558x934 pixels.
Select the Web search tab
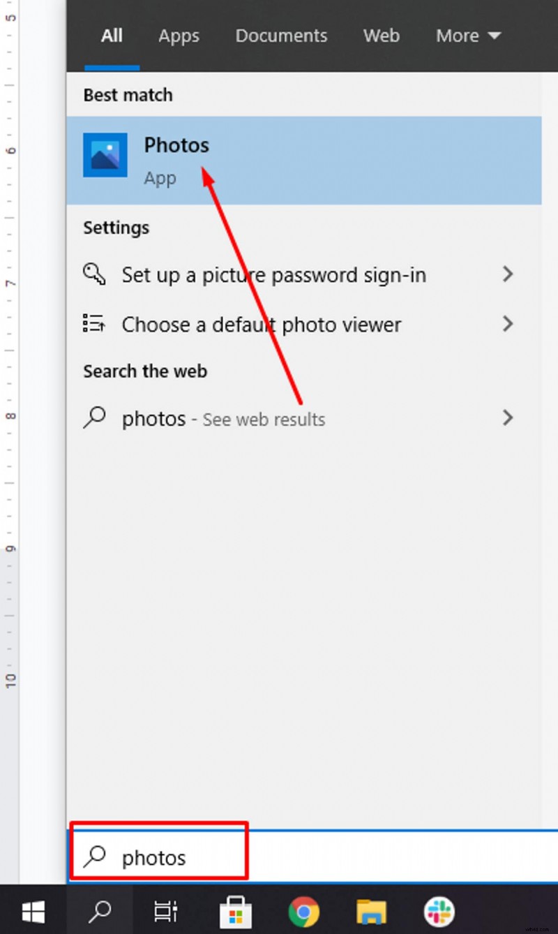381,36
